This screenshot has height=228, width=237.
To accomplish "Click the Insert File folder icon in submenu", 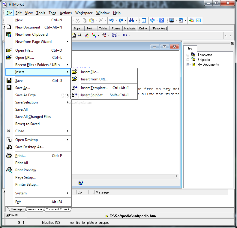I will (75, 72).
